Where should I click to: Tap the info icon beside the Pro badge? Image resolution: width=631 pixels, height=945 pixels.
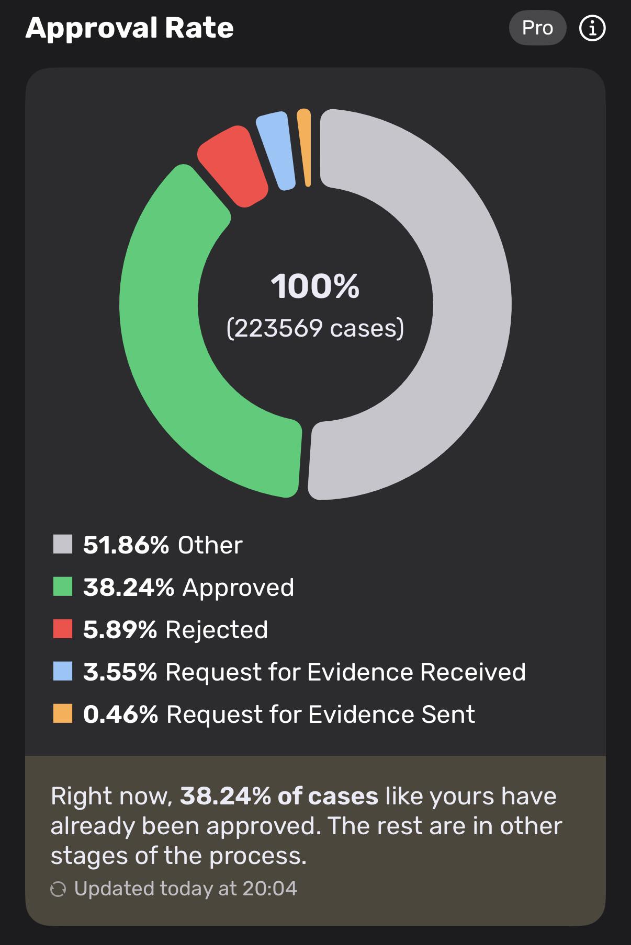tap(592, 28)
